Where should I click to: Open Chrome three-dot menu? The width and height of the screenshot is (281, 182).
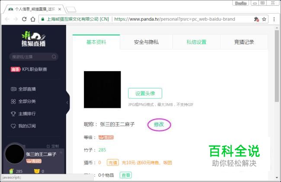click(274, 19)
